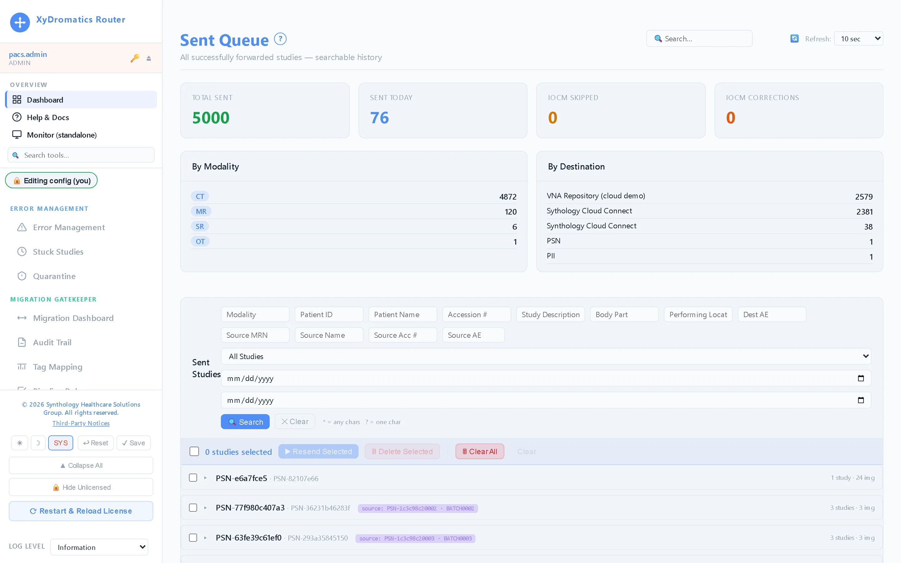Focus the Dest AE filter field

(x=772, y=314)
